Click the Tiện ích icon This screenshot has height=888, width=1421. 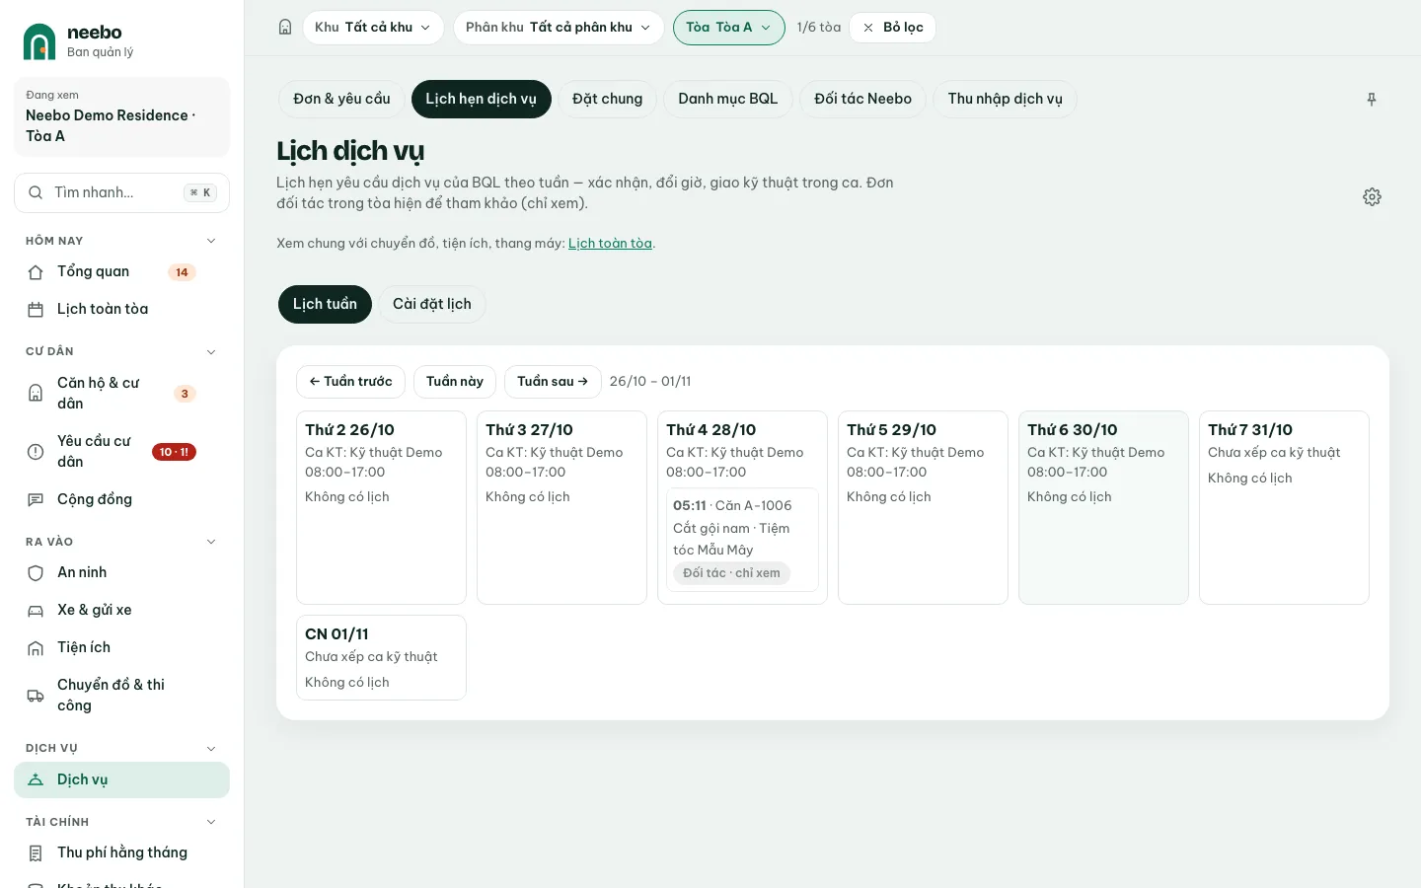click(x=36, y=648)
